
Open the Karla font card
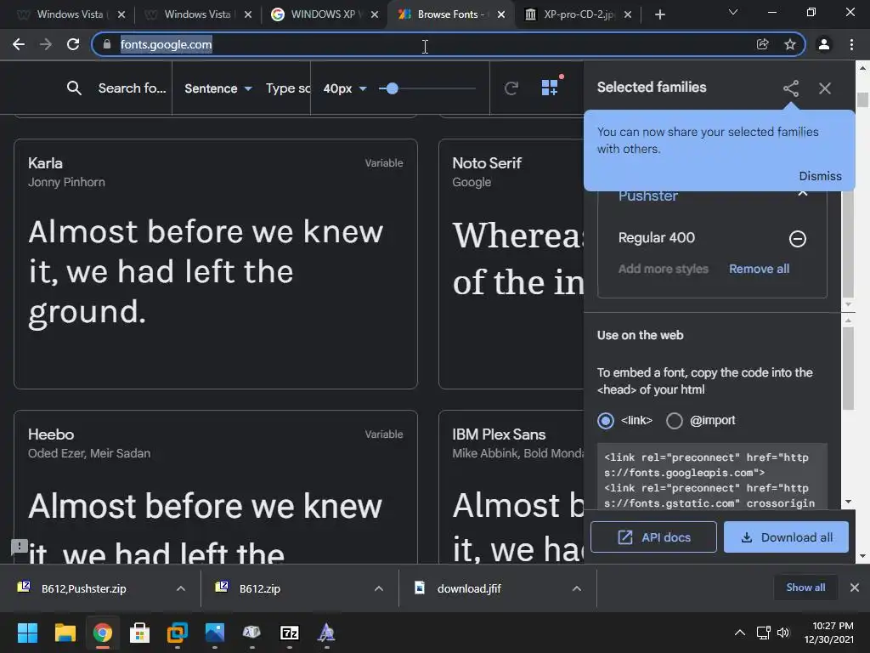[x=215, y=264]
